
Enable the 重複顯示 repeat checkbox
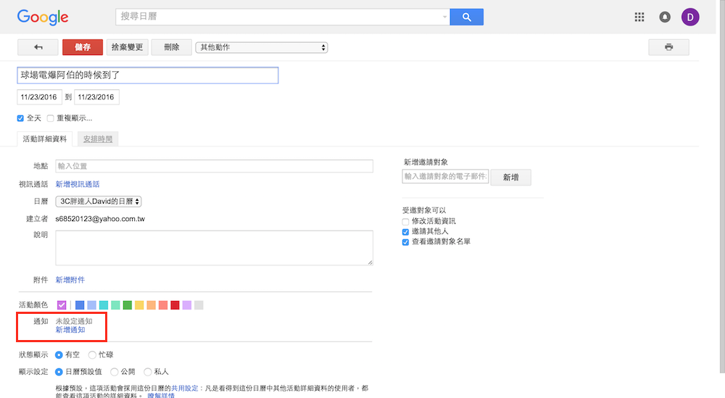coord(51,118)
